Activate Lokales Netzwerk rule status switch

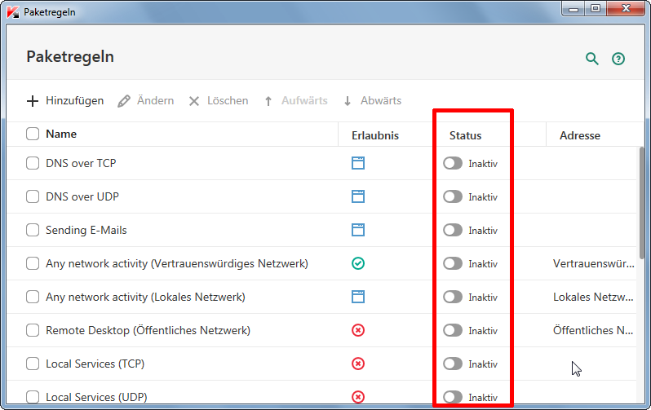click(x=453, y=297)
